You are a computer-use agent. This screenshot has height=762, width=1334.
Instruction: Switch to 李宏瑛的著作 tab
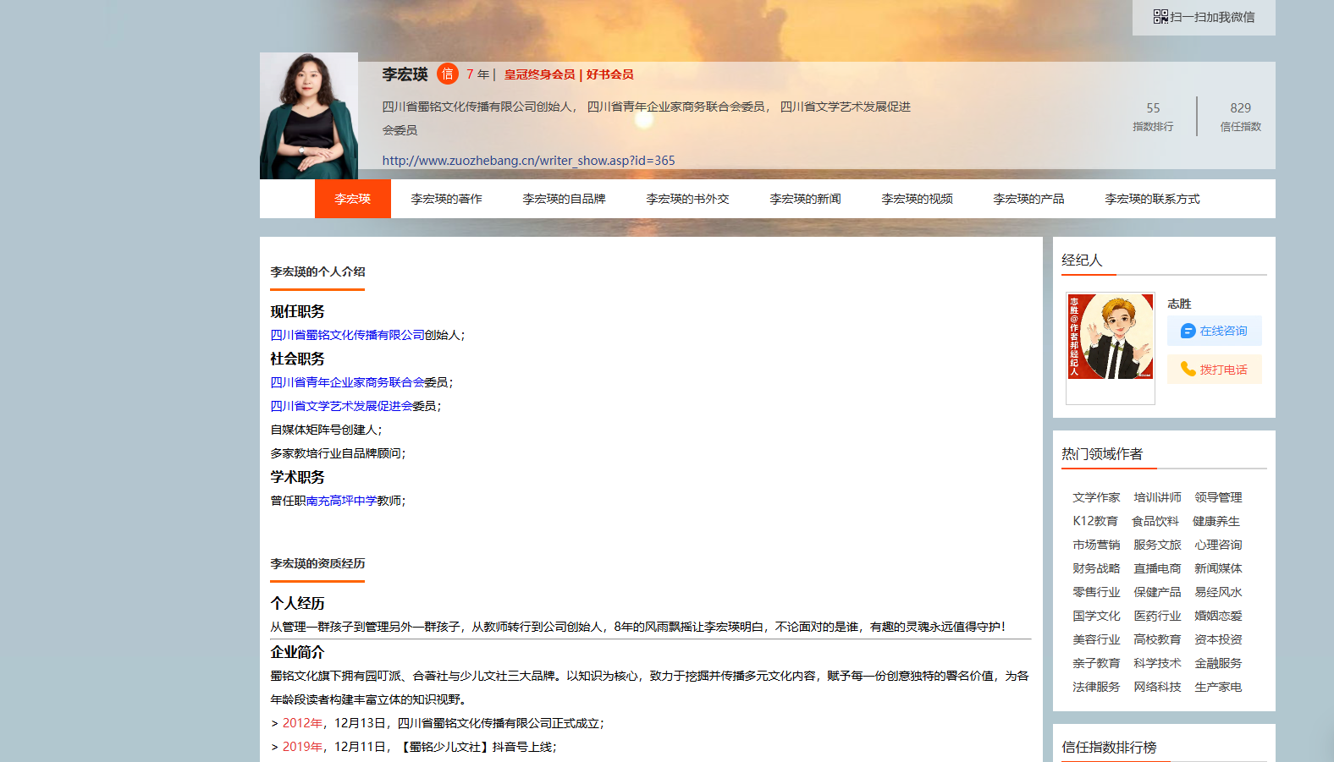(x=446, y=199)
